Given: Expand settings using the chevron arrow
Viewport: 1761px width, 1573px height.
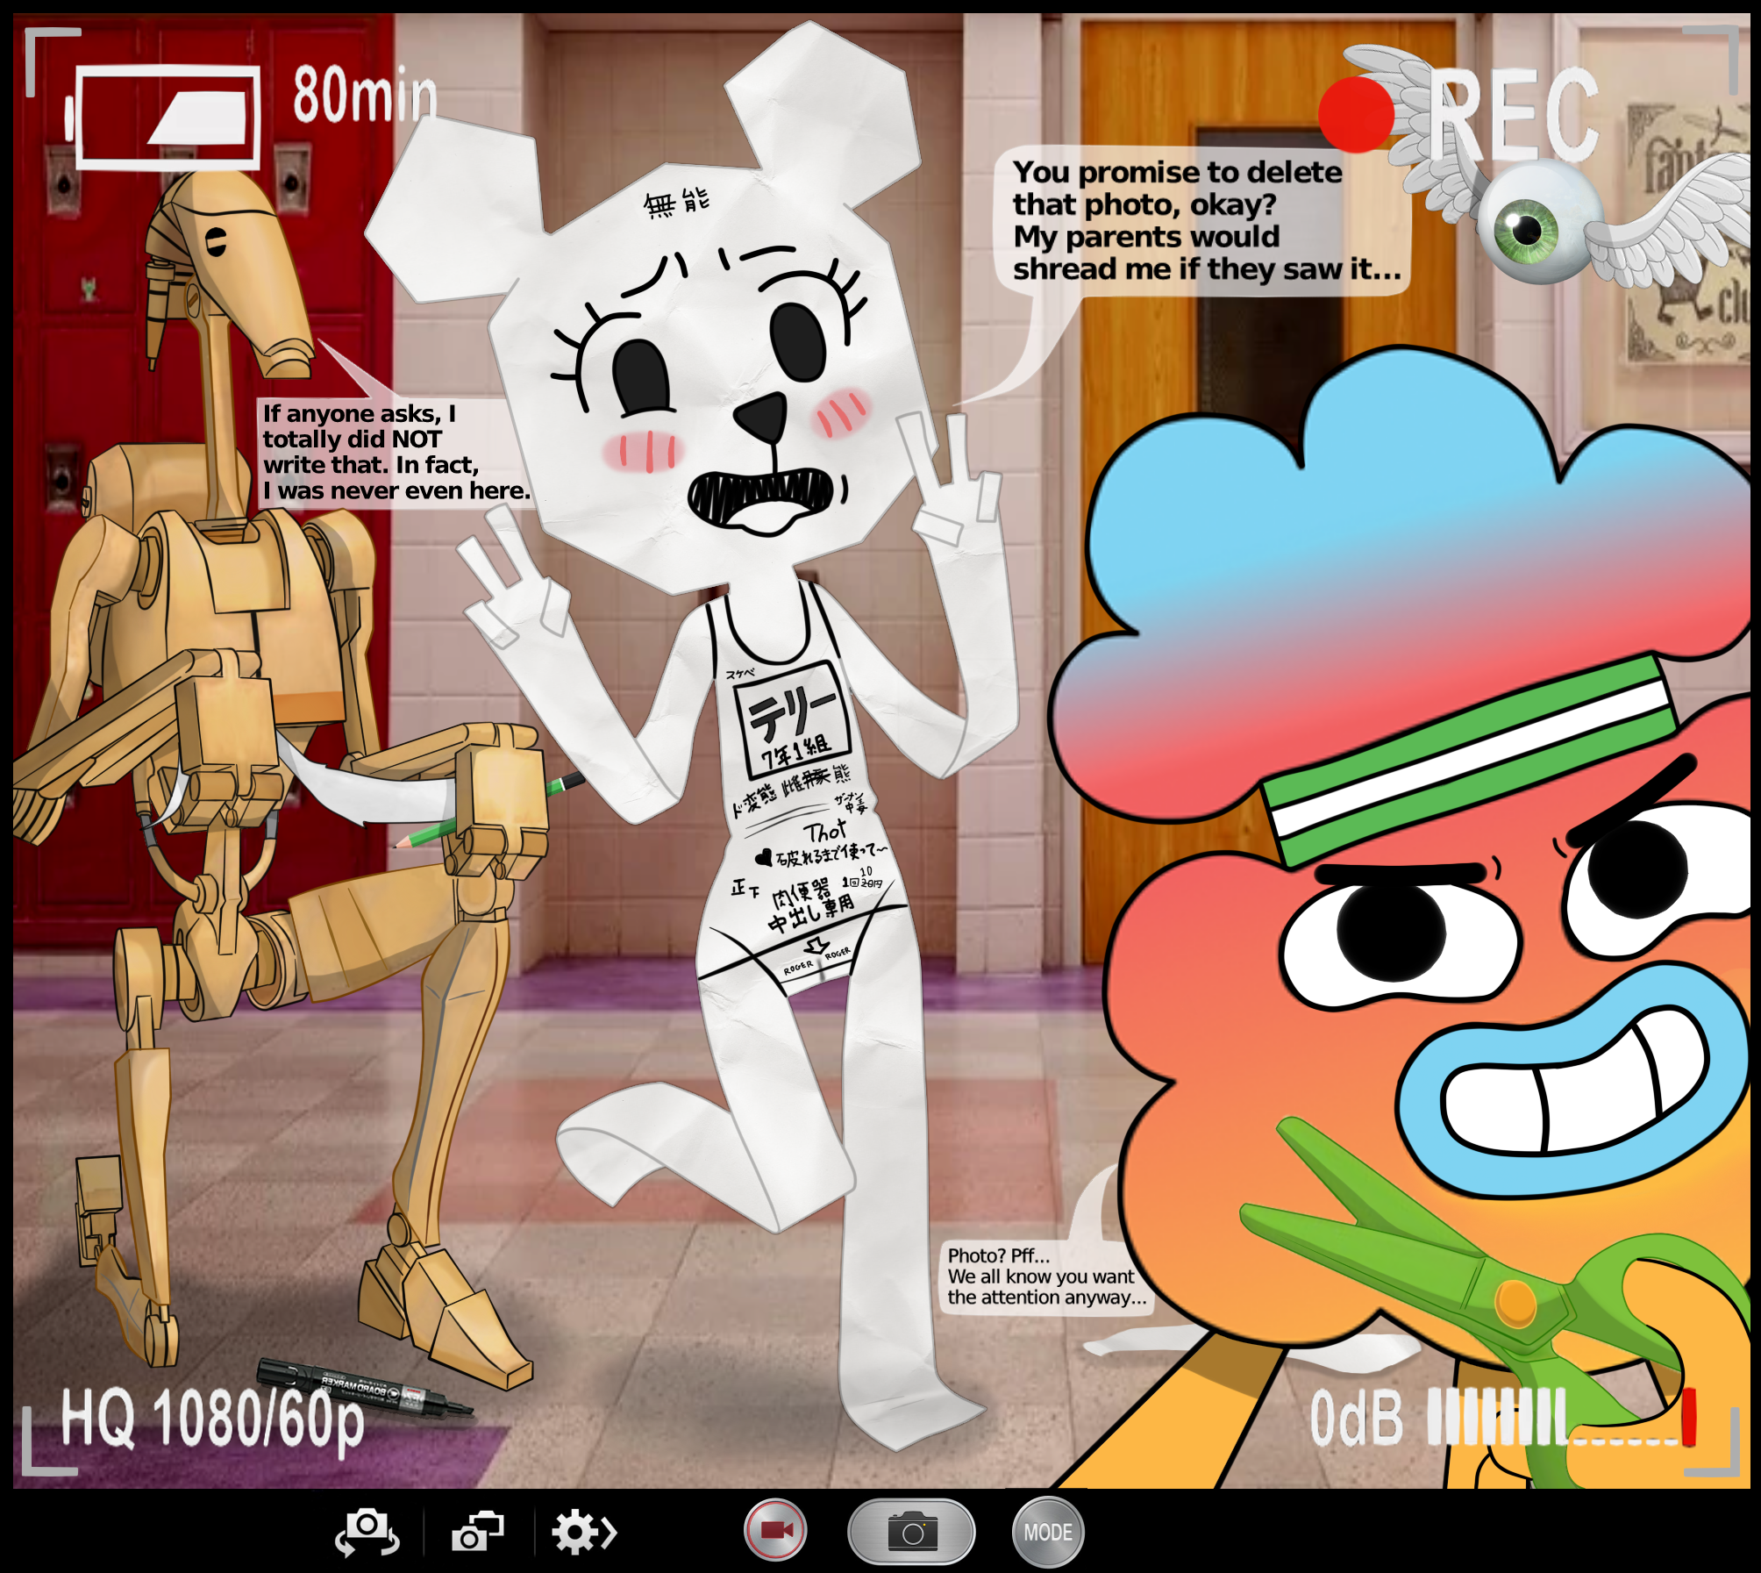Looking at the screenshot, I should 610,1532.
